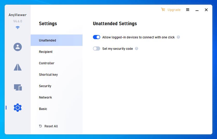
Task: Select the Settings gear icon
Action: (x=18, y=108)
